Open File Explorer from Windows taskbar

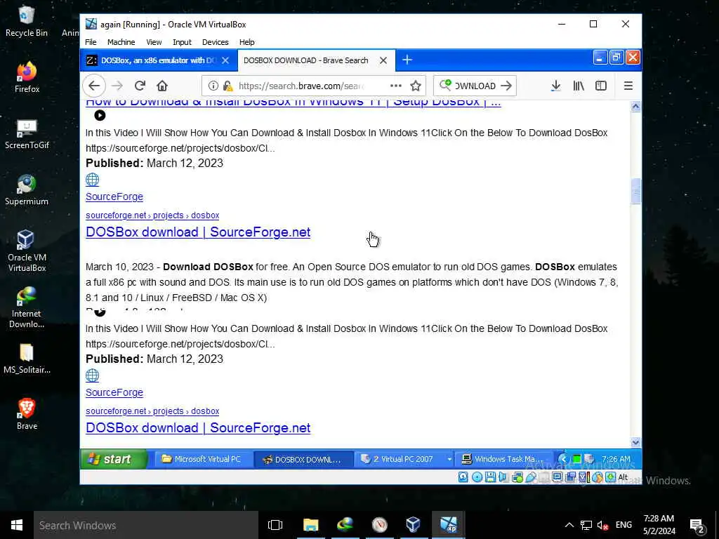(x=310, y=525)
